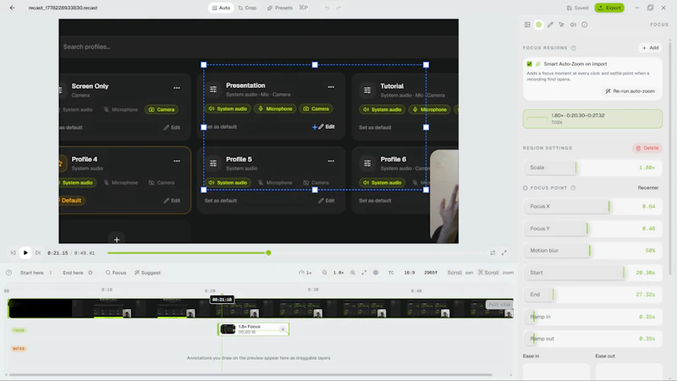Adjust the region End slider
The width and height of the screenshot is (677, 381).
click(x=592, y=295)
